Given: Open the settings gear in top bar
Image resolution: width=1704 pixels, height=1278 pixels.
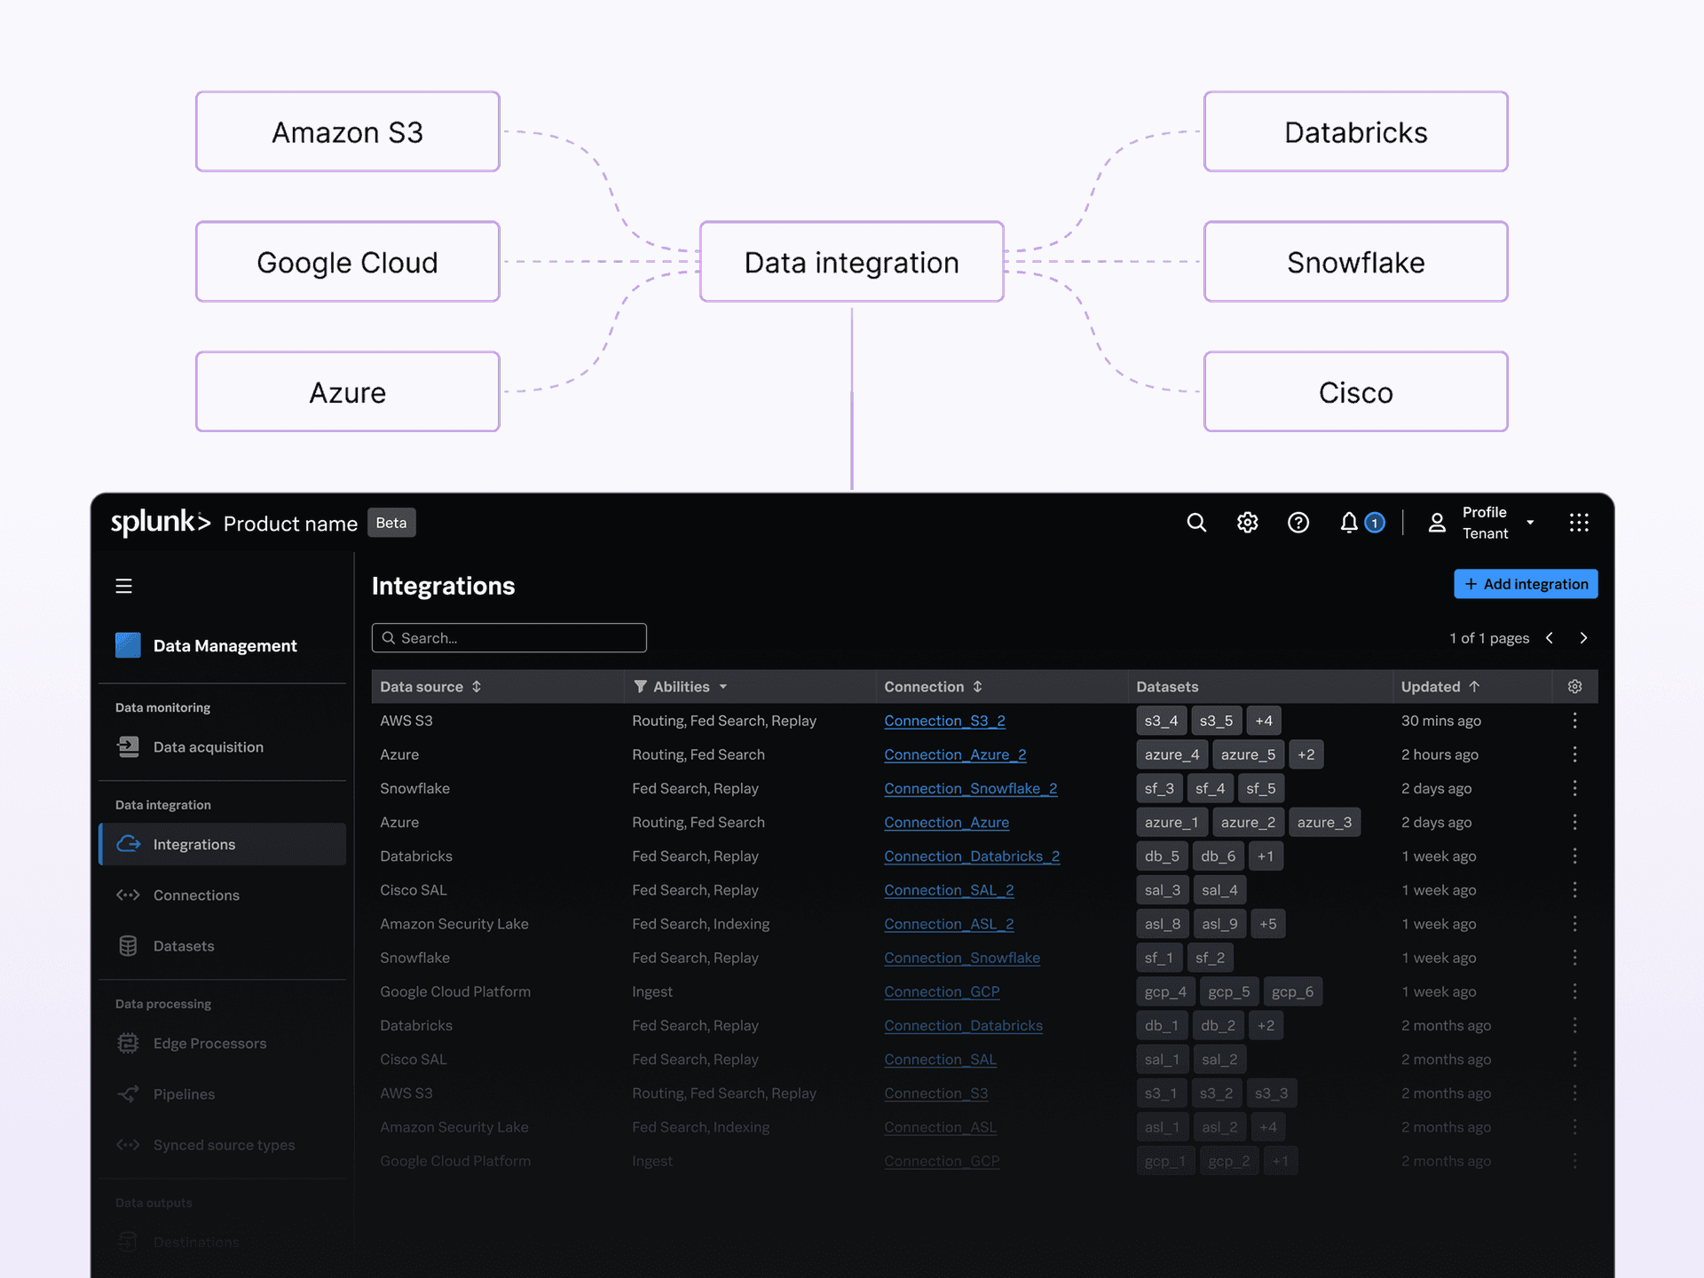Looking at the screenshot, I should pyautogui.click(x=1247, y=523).
